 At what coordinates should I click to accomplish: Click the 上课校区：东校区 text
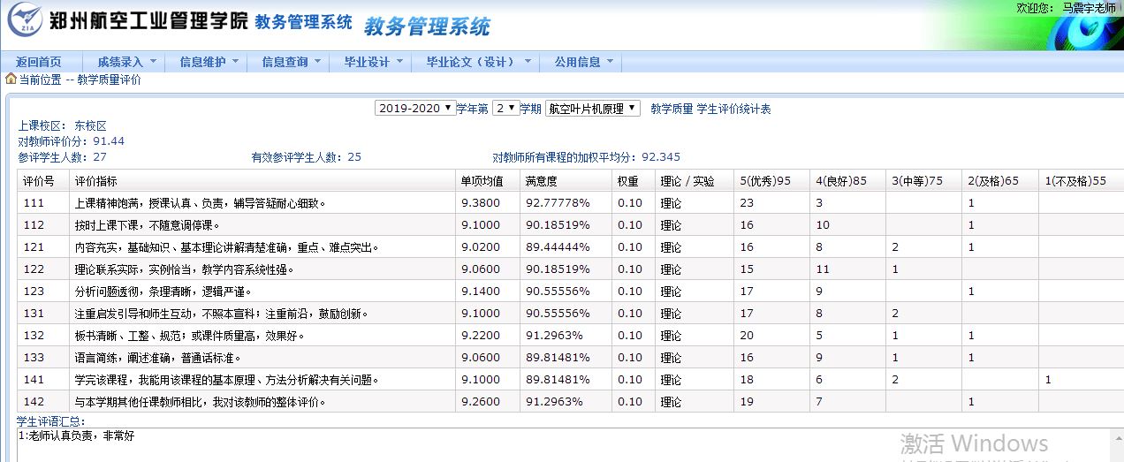coord(63,126)
